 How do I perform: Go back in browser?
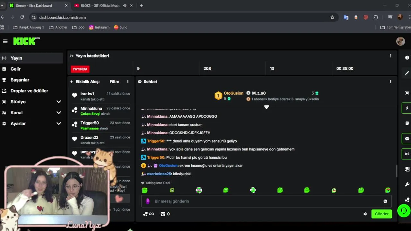pos(3,17)
